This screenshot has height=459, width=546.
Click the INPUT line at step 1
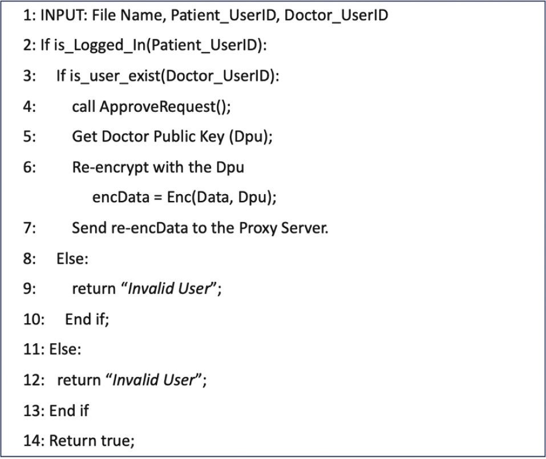(x=205, y=15)
